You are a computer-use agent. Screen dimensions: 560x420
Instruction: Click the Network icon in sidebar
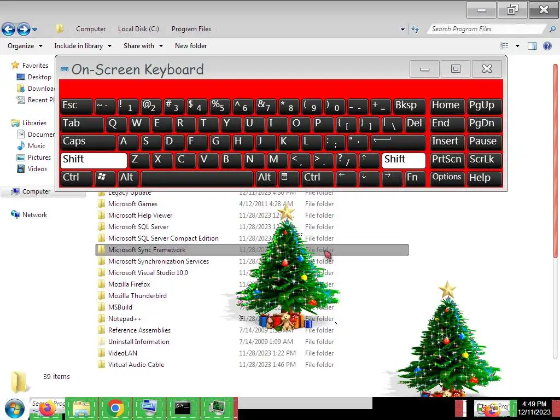click(15, 214)
